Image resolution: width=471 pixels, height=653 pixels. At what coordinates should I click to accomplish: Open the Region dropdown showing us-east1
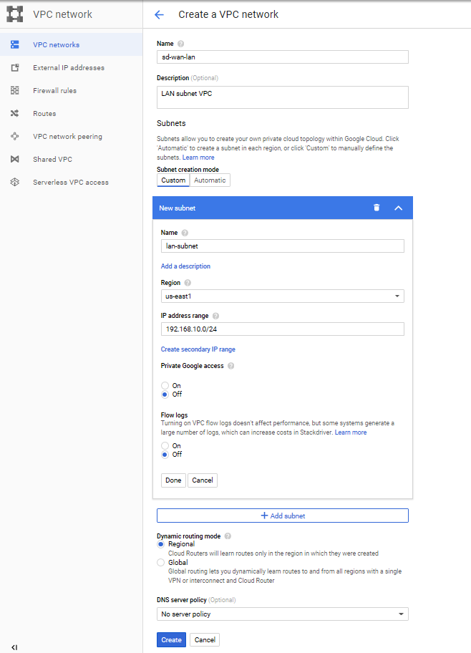click(282, 296)
